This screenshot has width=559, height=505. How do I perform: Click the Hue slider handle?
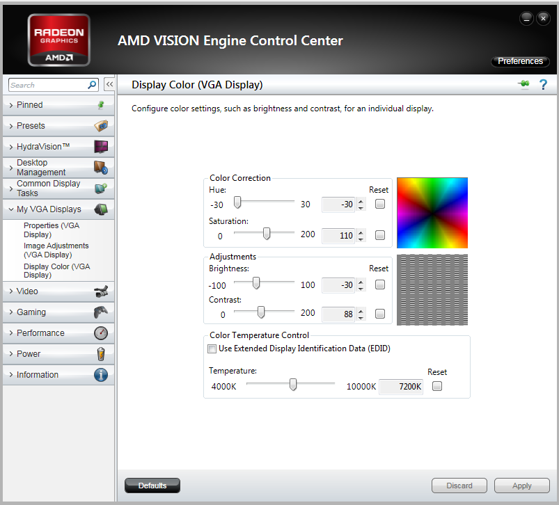point(237,202)
